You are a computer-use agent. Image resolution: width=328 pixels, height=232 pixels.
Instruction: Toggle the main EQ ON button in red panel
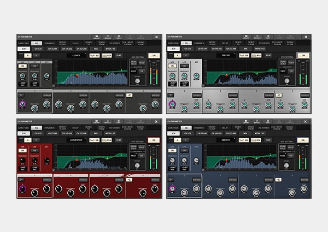click(154, 140)
